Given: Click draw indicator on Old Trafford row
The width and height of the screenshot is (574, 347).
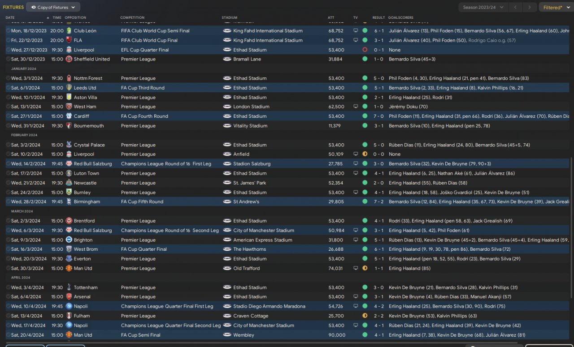Looking at the screenshot, I should coord(365,268).
